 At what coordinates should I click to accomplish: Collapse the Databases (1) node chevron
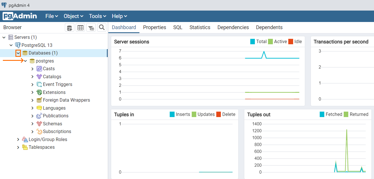click(x=18, y=53)
